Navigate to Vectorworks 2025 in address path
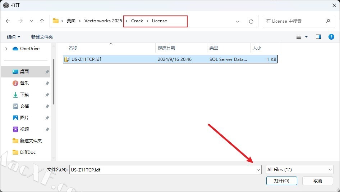Screen dimensions: 340x192 point(103,21)
